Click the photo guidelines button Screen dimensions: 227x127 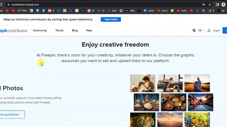pos(12,114)
